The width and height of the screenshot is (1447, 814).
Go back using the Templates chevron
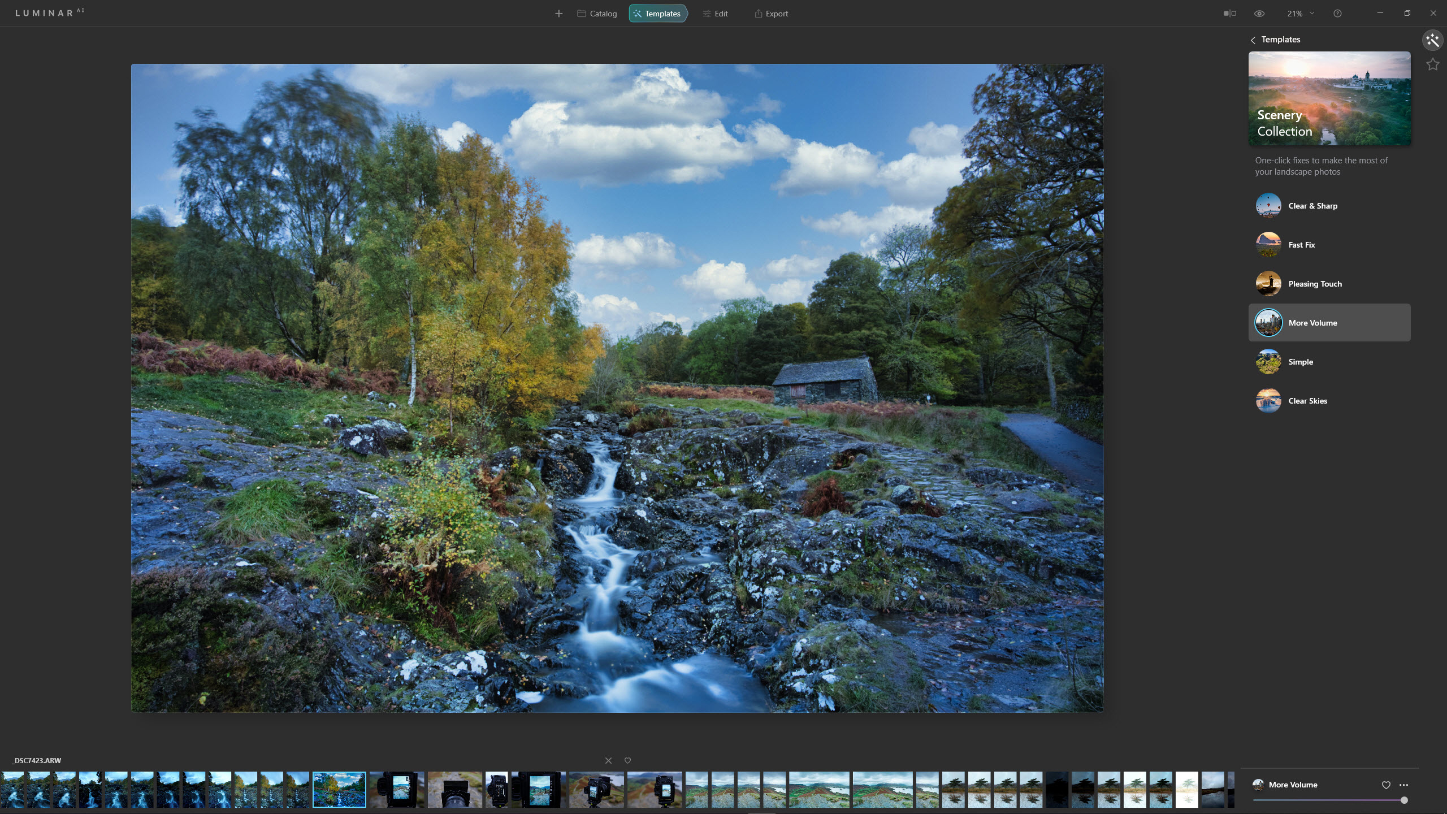1253,40
